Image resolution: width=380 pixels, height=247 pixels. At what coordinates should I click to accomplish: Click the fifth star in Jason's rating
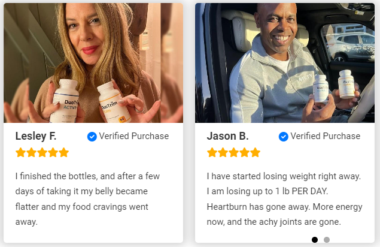pyautogui.click(x=255, y=152)
